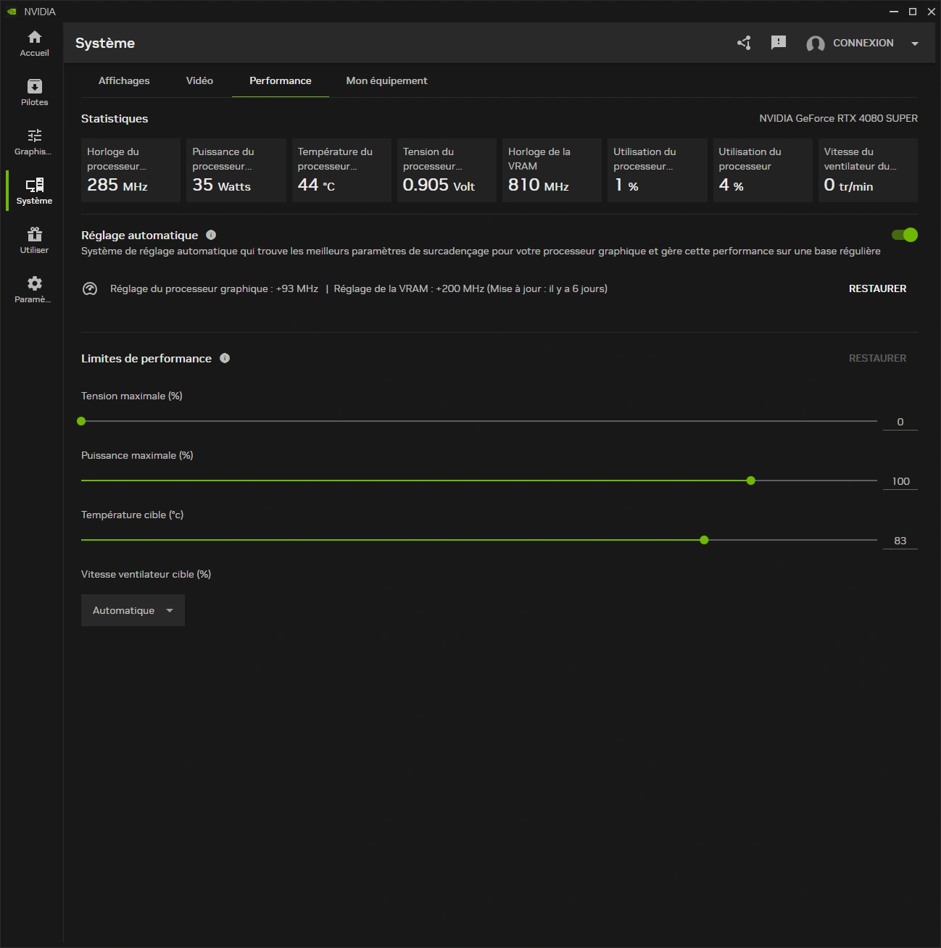
Task: Click RESTAURER for Limites de performance
Action: click(877, 358)
